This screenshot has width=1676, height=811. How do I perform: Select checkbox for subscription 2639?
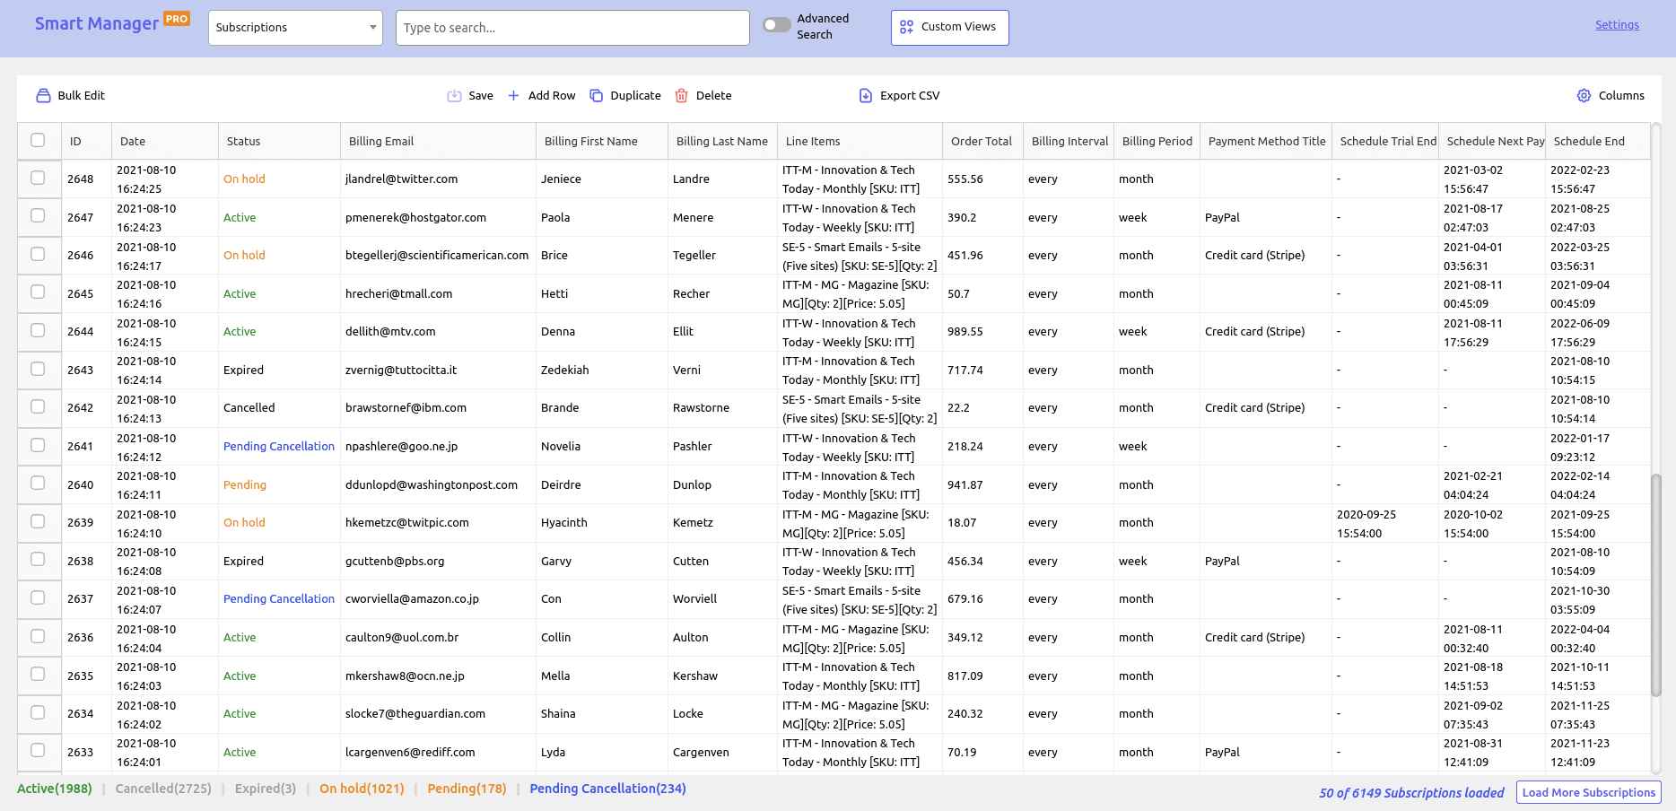coord(38,521)
